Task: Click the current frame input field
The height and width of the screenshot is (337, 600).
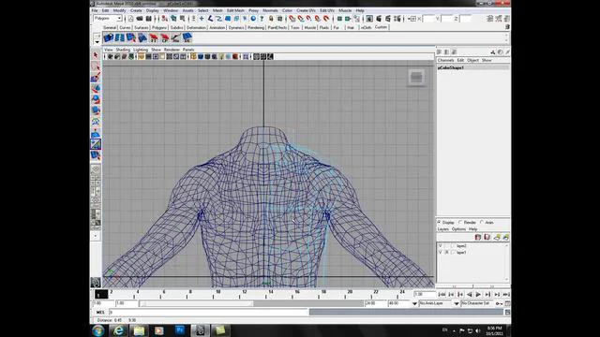Action: tap(425, 295)
